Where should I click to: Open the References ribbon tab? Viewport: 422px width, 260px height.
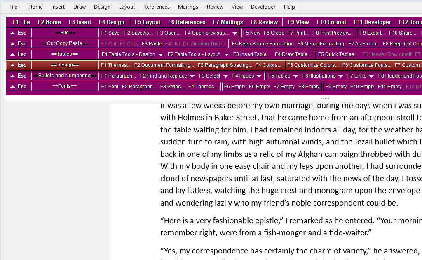(156, 7)
